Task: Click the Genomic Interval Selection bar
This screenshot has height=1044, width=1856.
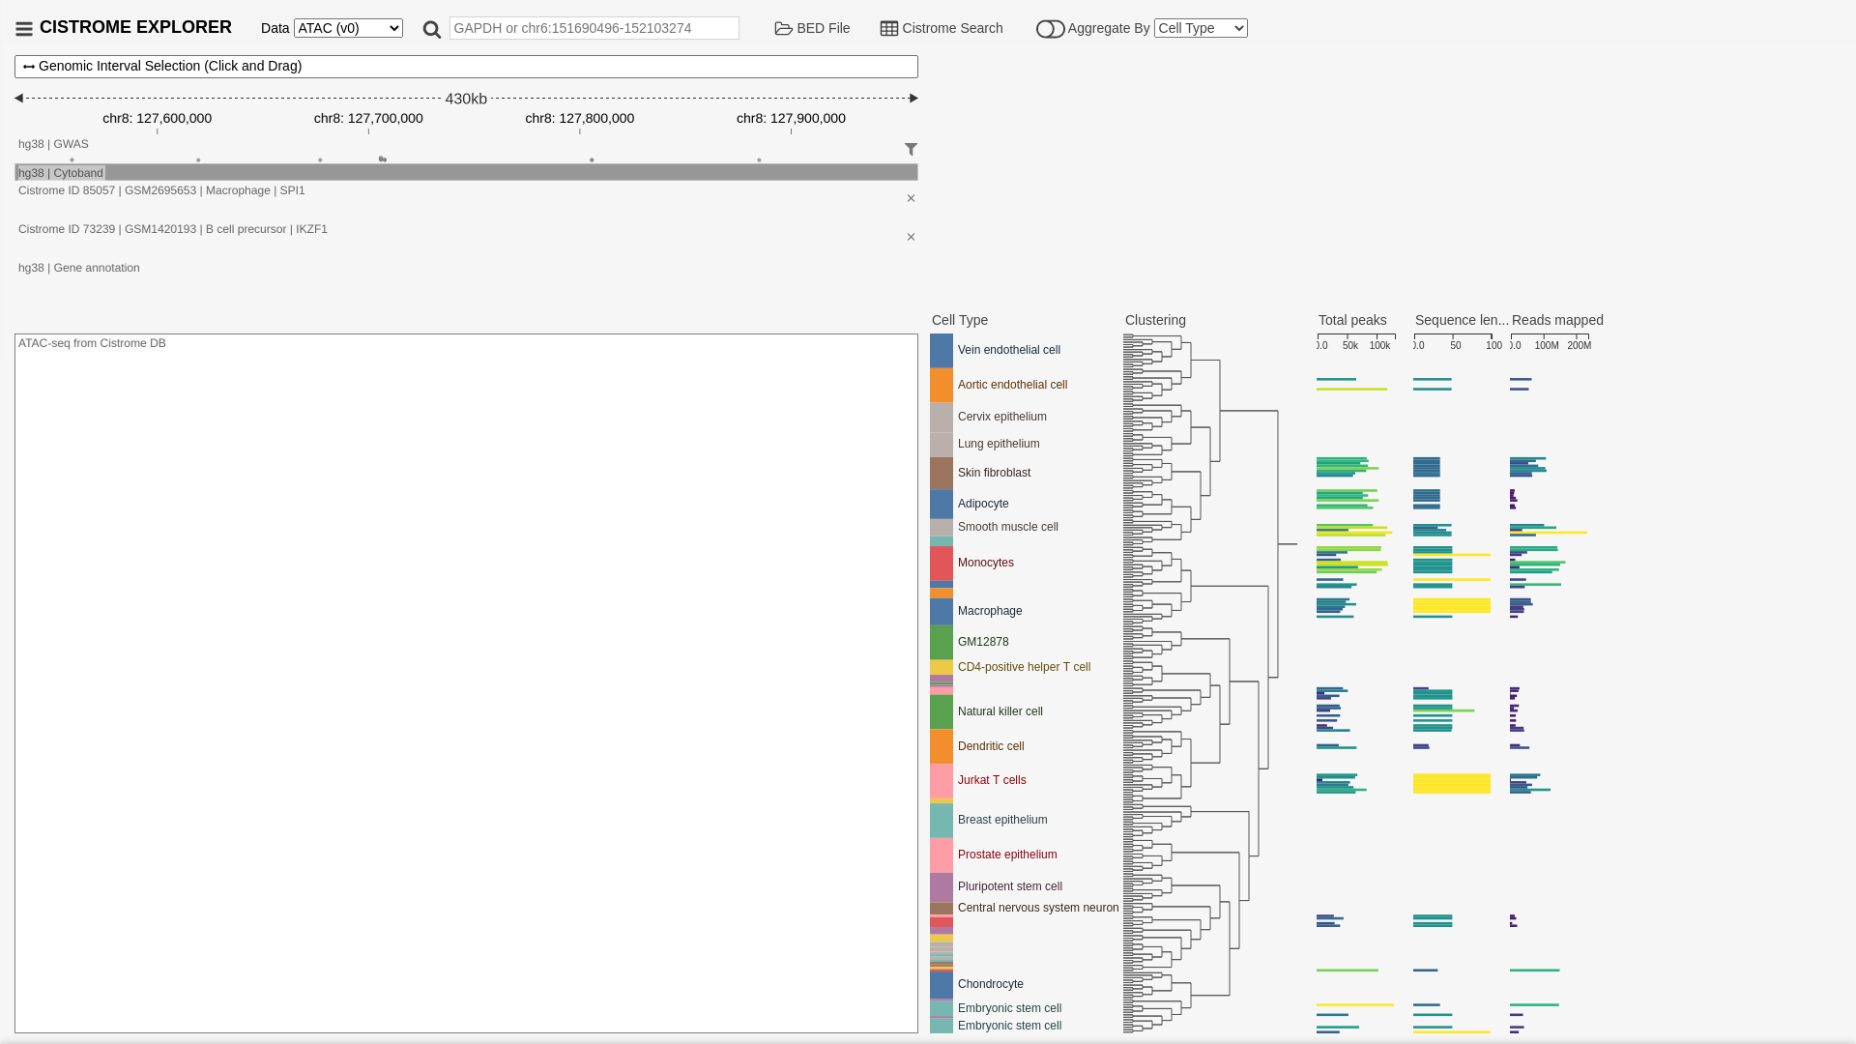Action: pyautogui.click(x=466, y=67)
